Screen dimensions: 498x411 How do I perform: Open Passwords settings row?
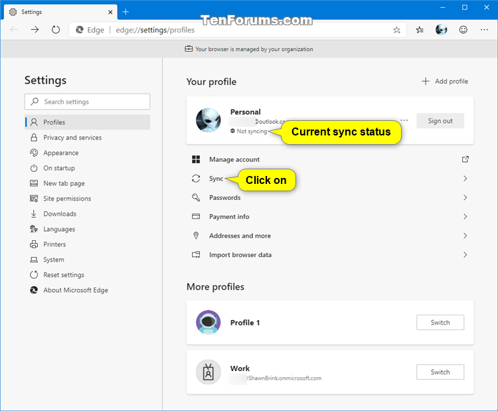click(x=329, y=198)
